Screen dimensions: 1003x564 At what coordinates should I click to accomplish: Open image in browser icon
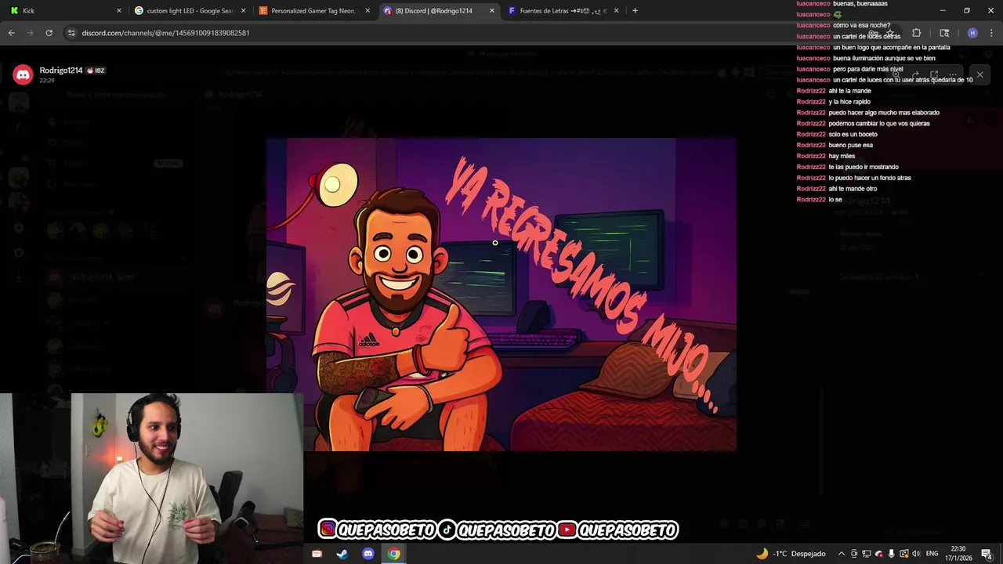pyautogui.click(x=934, y=74)
